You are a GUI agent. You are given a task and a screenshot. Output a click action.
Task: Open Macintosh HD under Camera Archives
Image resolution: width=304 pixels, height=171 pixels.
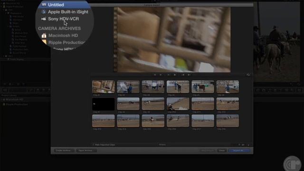pyautogui.click(x=63, y=36)
